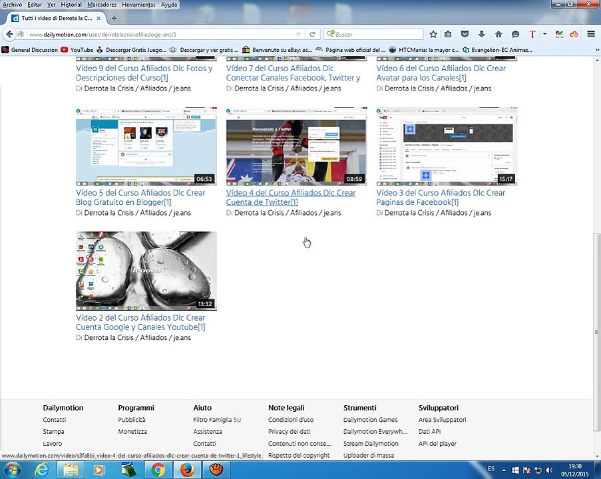This screenshot has height=479, width=601.
Task: Click the Twitter video thumbnail 08:59
Action: point(296,146)
